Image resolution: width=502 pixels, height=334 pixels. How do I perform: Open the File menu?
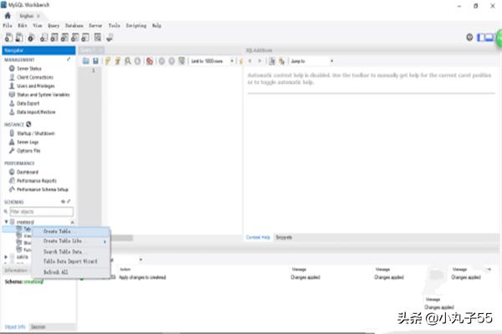pos(8,25)
